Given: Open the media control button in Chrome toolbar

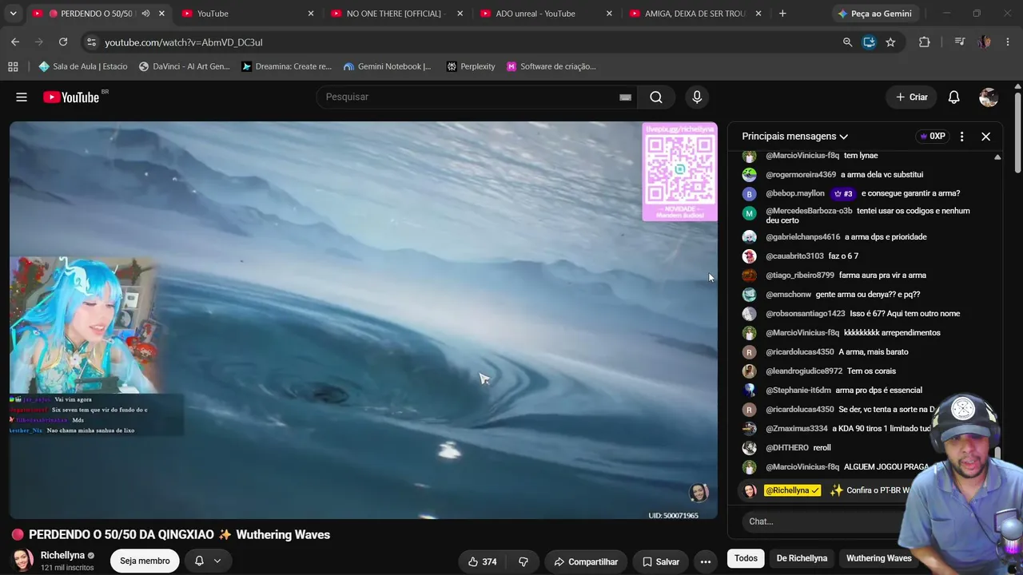Looking at the screenshot, I should point(959,42).
